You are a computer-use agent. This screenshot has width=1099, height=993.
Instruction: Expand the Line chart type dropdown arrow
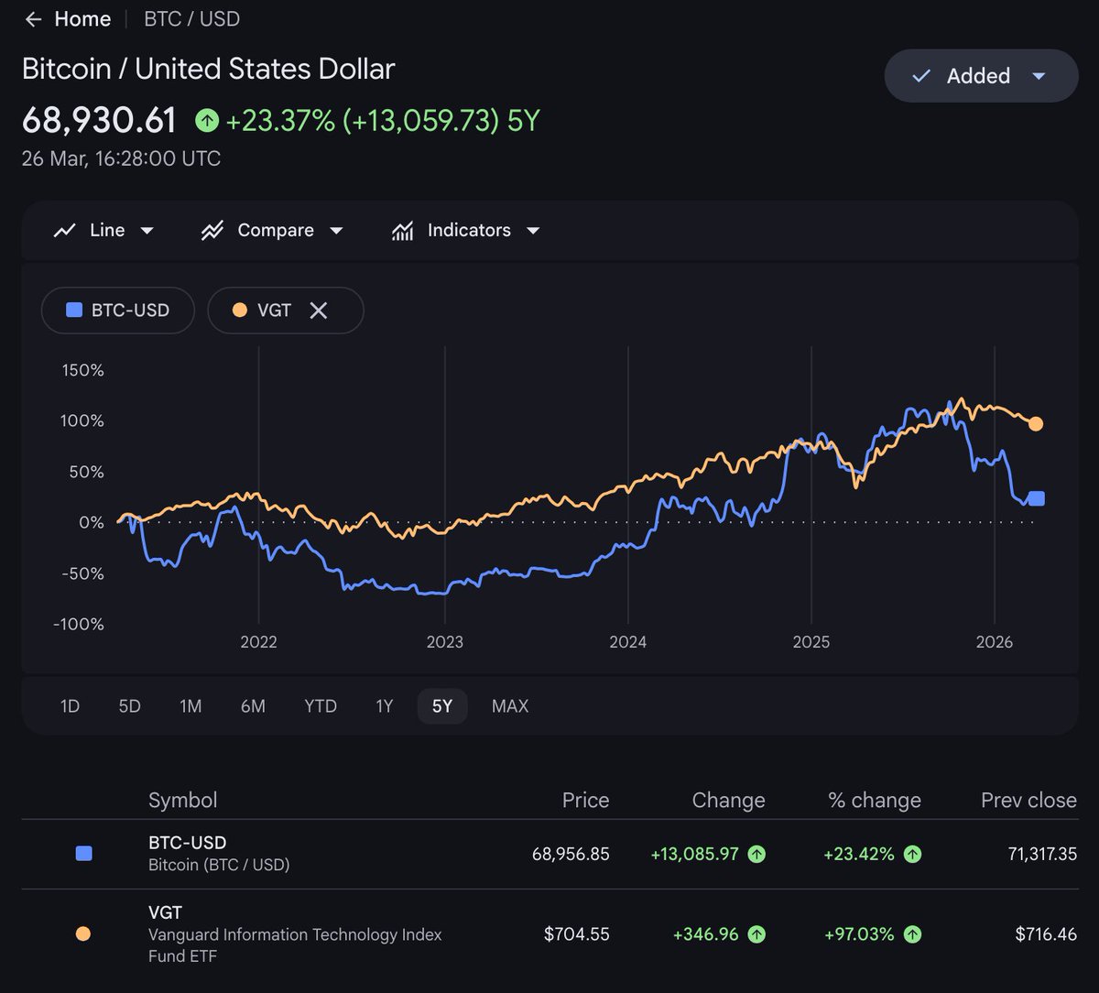click(x=147, y=231)
